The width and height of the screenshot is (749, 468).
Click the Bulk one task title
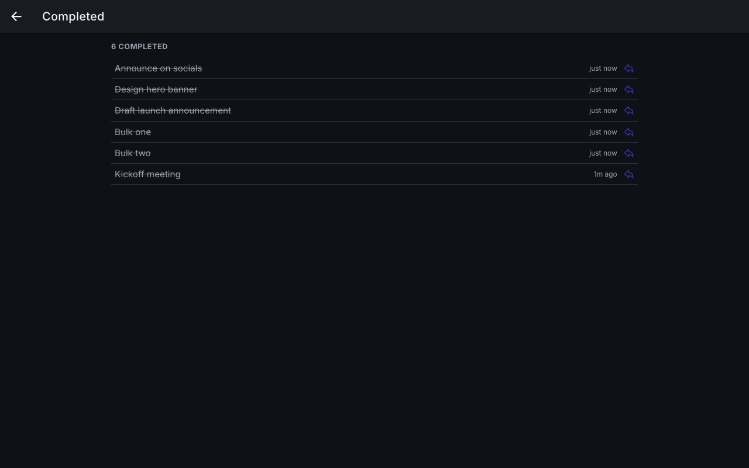pos(133,132)
